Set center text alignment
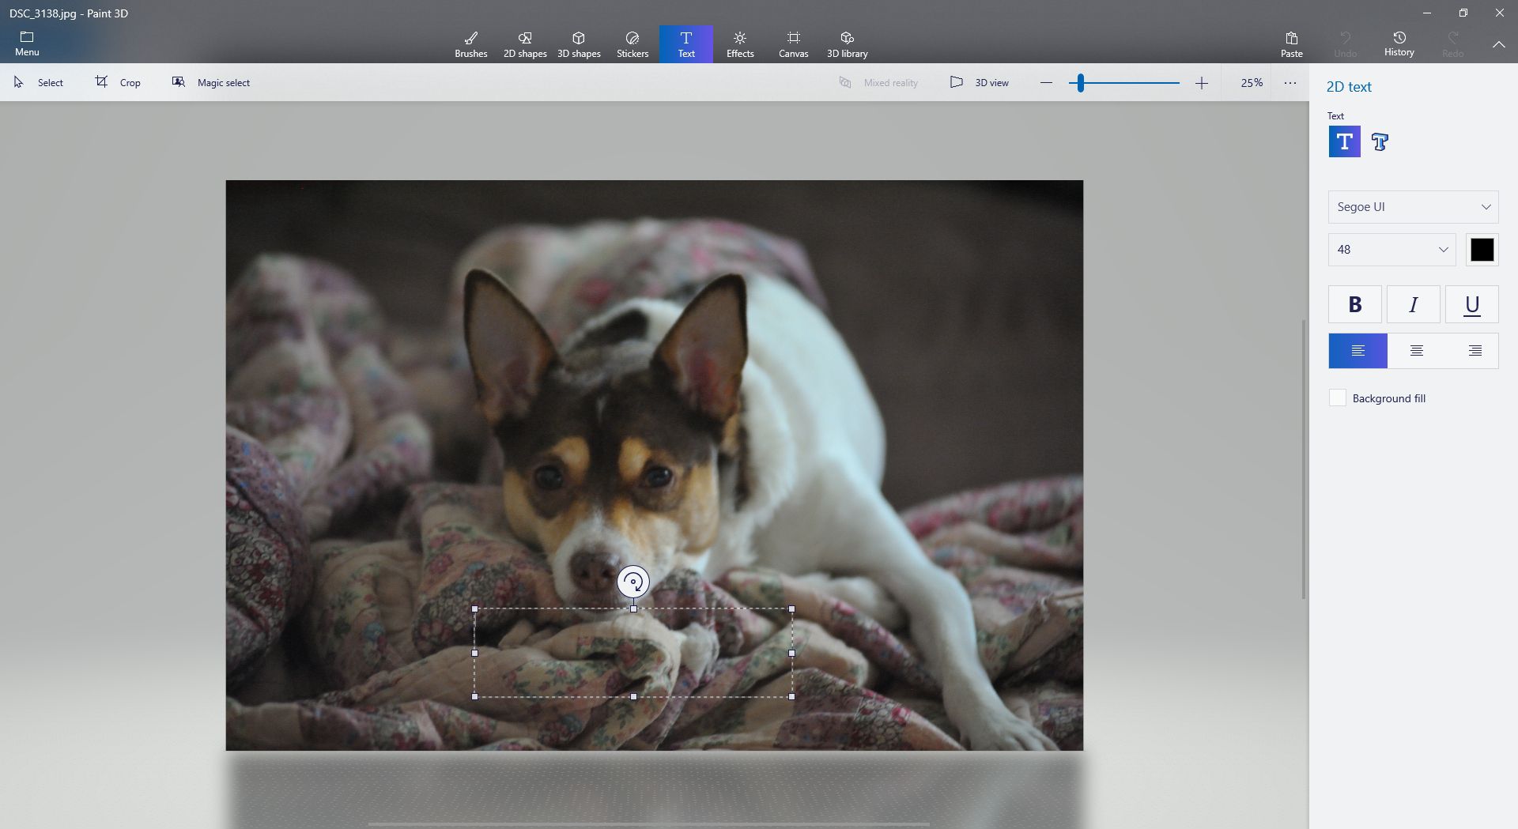The image size is (1518, 829). coord(1416,351)
